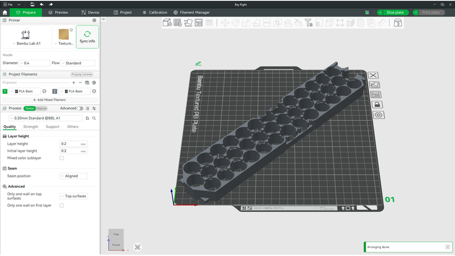This screenshot has width=455, height=256.
Task: Toggle sidebar collapse eye icon
Action: pos(104,19)
